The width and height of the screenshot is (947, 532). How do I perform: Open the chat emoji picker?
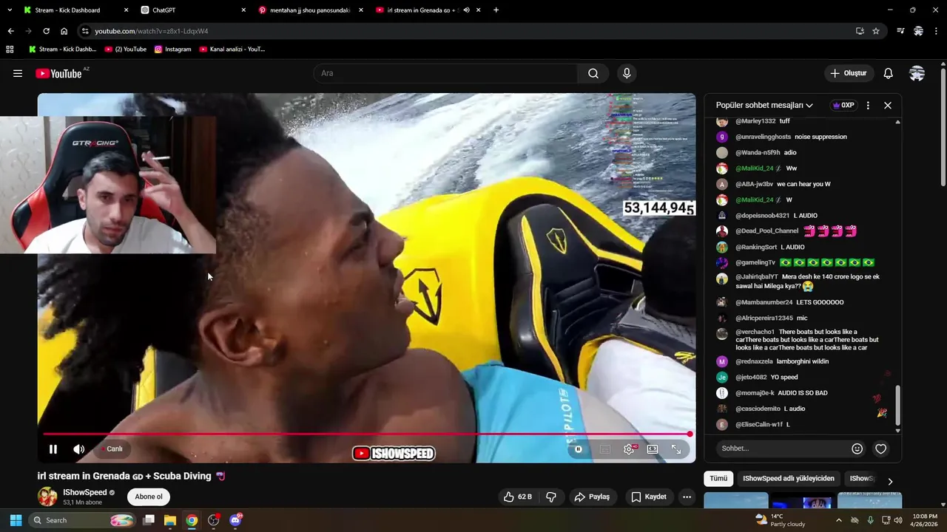[x=857, y=449]
